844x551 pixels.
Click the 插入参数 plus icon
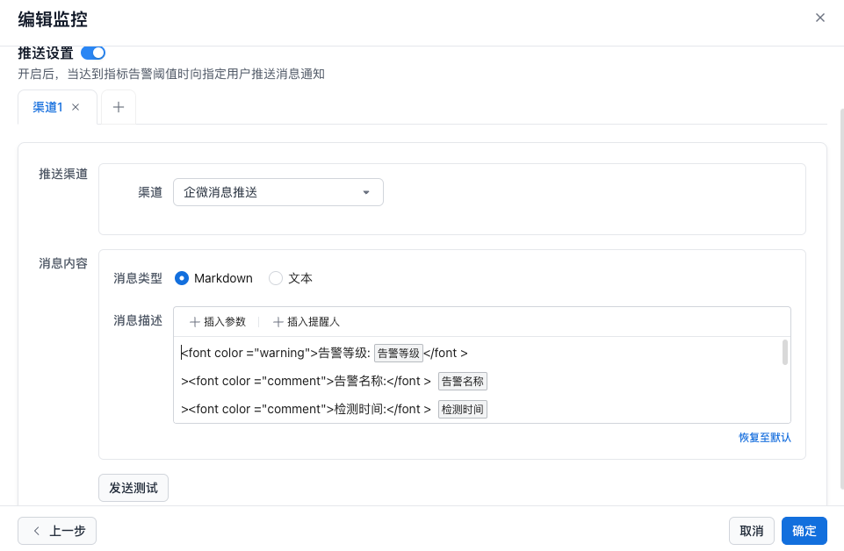click(195, 322)
